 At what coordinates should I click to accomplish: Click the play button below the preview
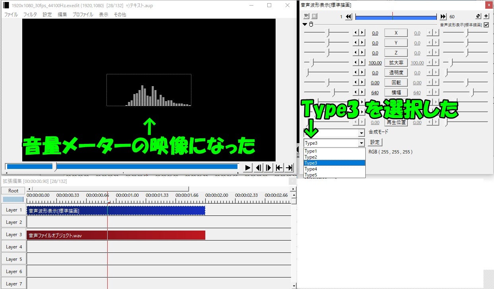pos(247,167)
